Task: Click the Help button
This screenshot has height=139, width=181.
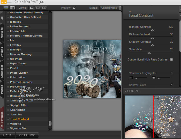Action: (7, 135)
